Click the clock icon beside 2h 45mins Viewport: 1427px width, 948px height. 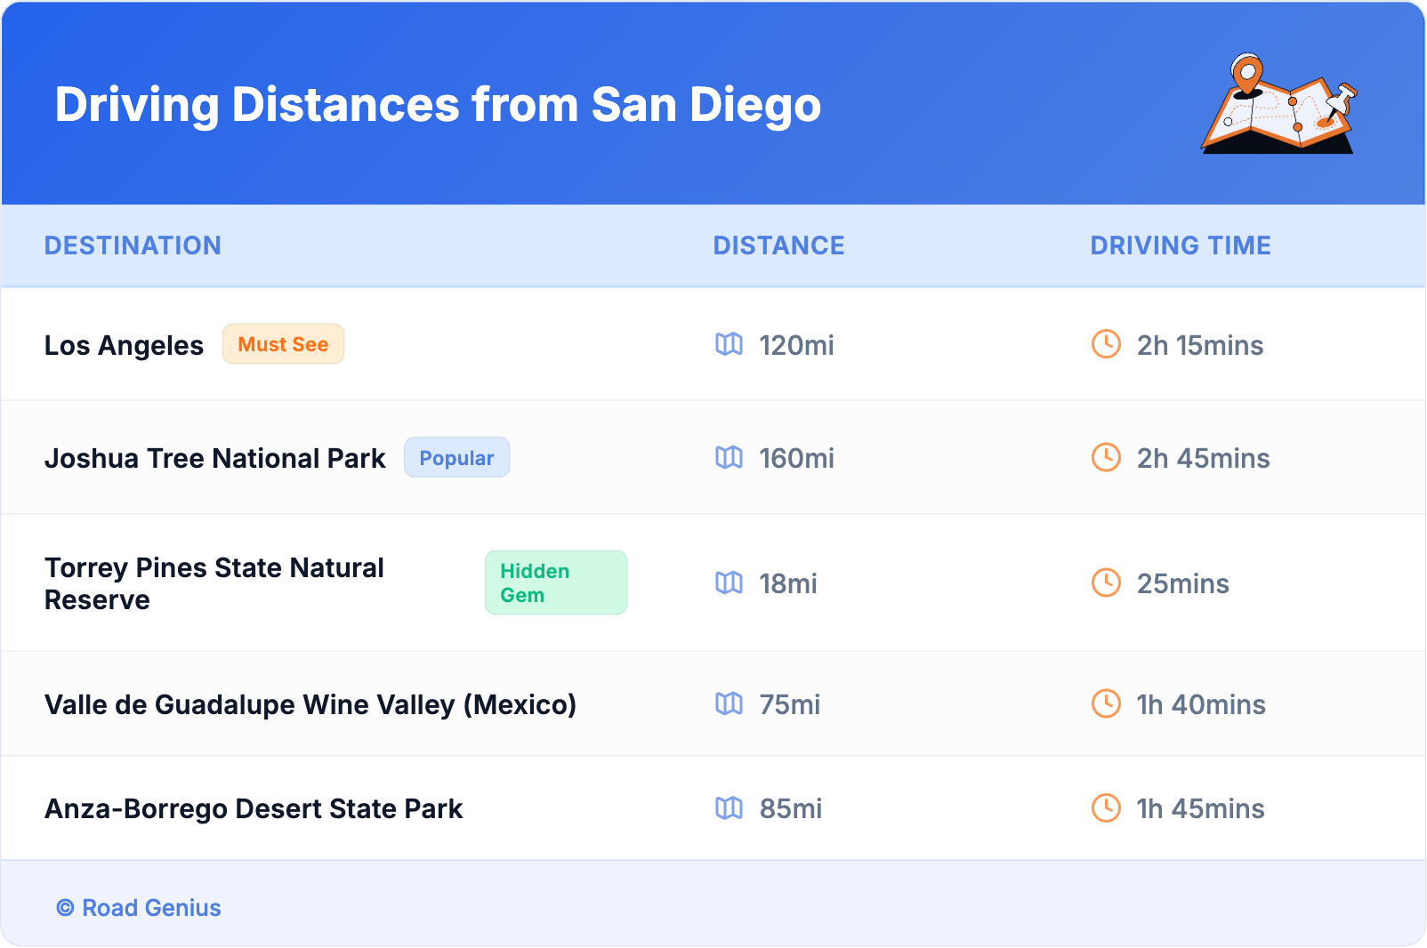(x=1106, y=457)
